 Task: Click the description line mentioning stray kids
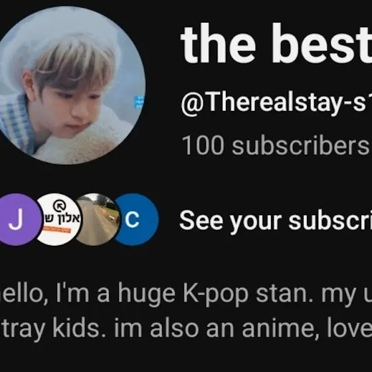186,329
